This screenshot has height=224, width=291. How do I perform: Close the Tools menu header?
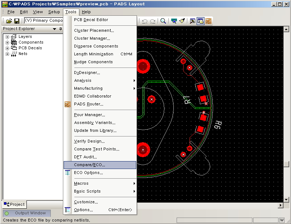pyautogui.click(x=71, y=12)
